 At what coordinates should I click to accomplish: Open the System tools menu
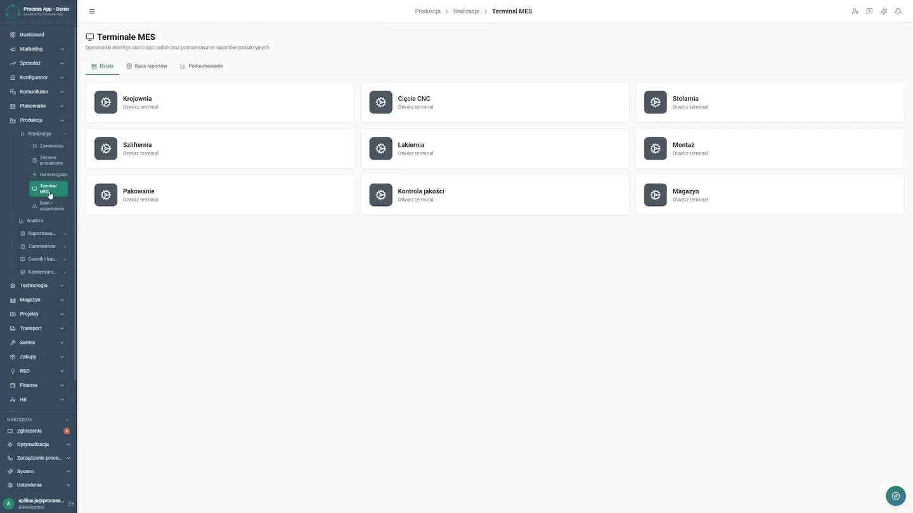(x=38, y=472)
